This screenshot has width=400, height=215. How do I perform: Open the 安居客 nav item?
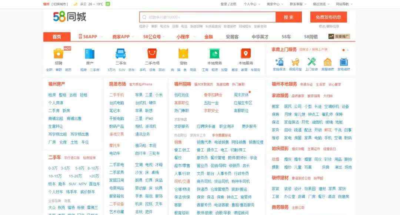click(x=232, y=37)
